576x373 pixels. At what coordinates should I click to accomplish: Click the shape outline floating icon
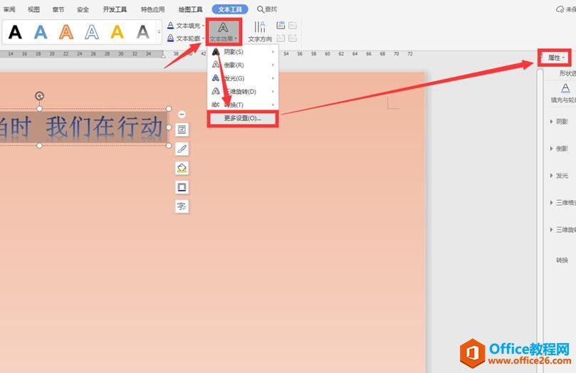click(x=182, y=187)
